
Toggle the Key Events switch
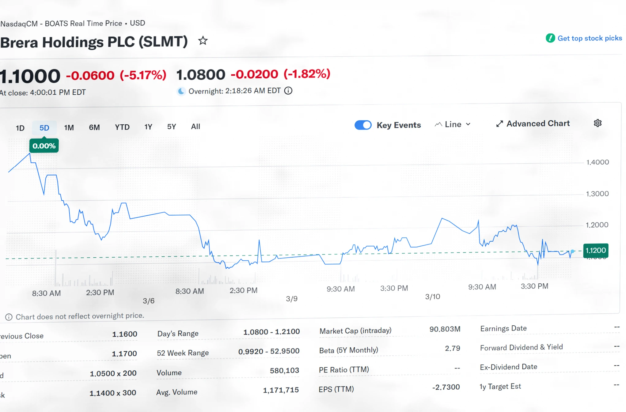click(363, 125)
